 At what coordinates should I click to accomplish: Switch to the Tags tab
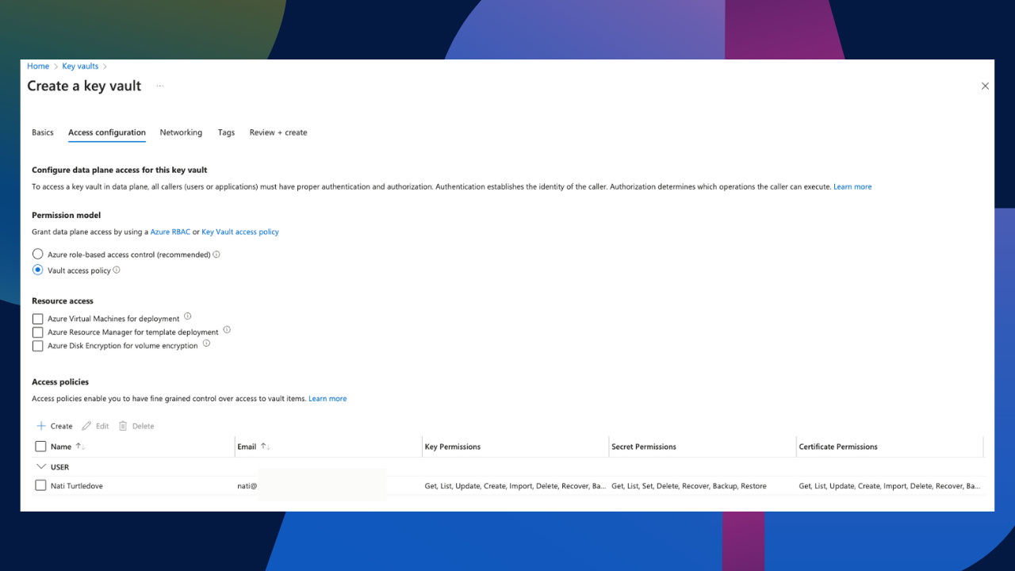pyautogui.click(x=226, y=132)
